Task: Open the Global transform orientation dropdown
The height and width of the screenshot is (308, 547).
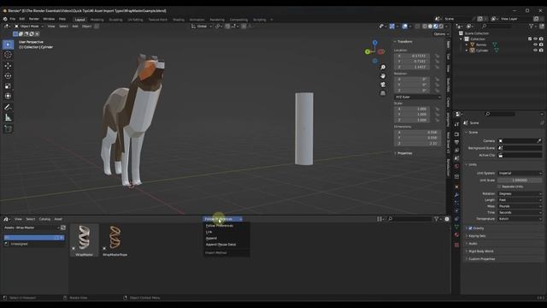Action: click(202, 27)
